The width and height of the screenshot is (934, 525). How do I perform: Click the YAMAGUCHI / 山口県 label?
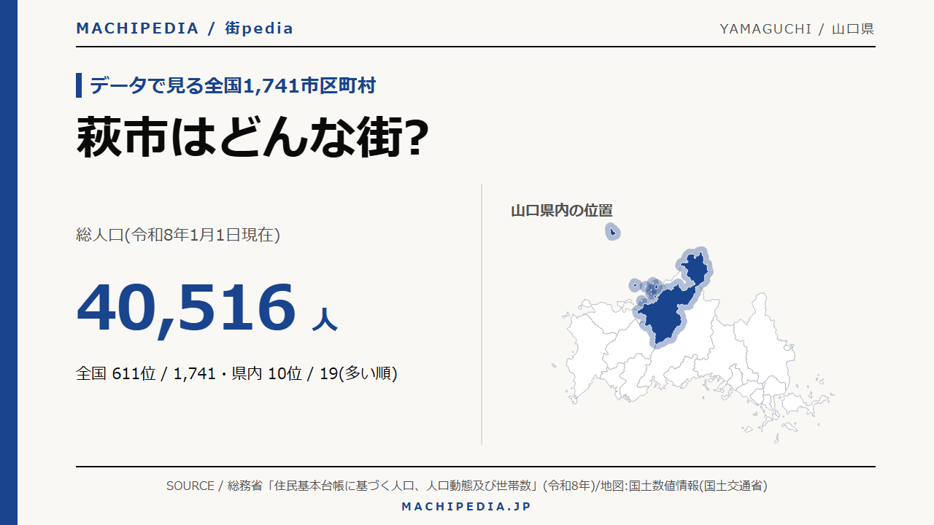[x=797, y=29]
